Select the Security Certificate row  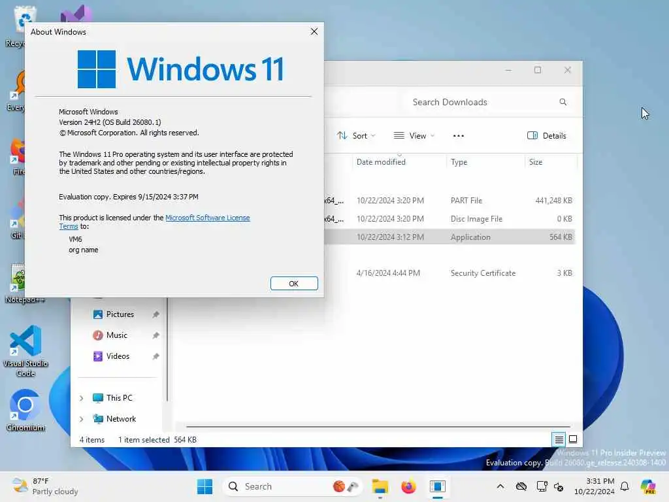click(449, 273)
